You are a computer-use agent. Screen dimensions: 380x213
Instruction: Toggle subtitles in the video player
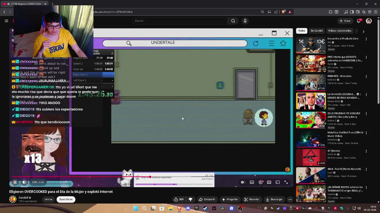[x=252, y=182]
